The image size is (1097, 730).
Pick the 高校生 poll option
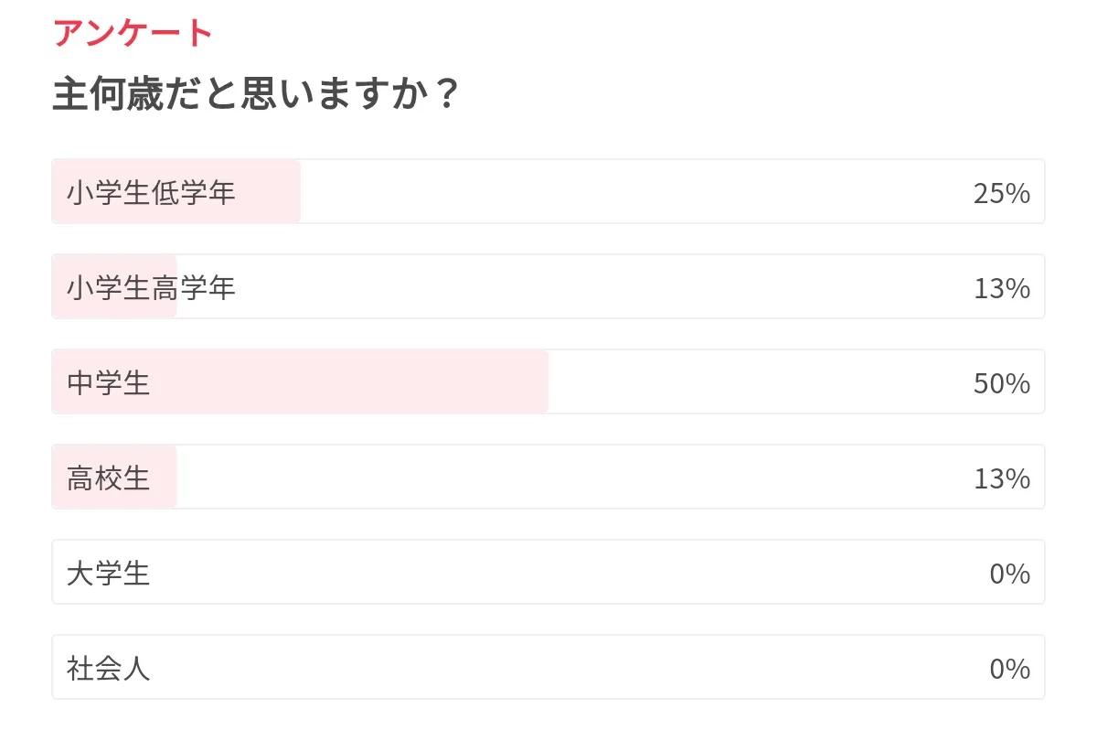pyautogui.click(x=109, y=478)
